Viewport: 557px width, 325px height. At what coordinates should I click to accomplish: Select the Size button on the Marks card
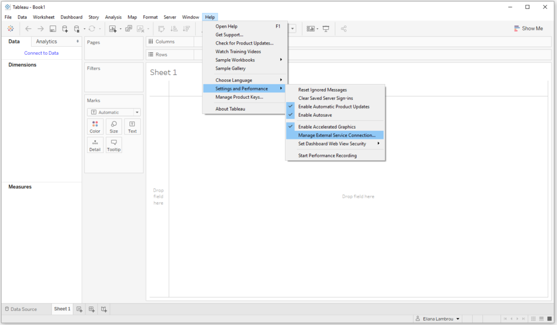[x=114, y=126]
